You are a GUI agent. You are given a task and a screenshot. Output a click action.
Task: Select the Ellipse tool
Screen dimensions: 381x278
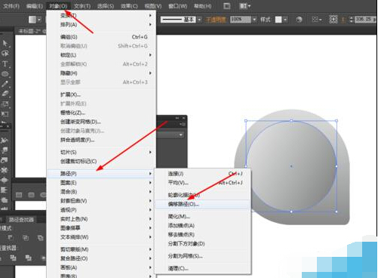click(x=5, y=74)
